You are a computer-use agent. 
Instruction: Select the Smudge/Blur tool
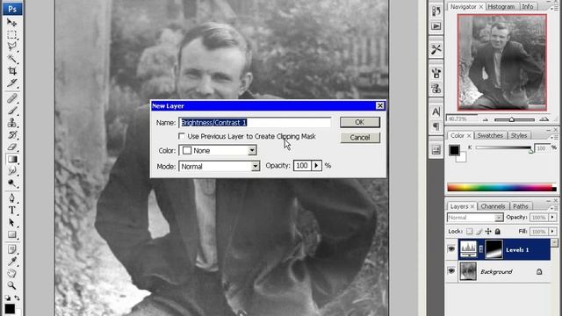point(11,171)
